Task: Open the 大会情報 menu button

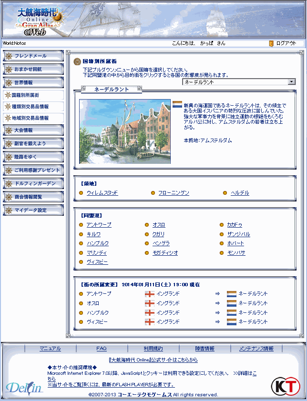Action: pyautogui.click(x=33, y=130)
